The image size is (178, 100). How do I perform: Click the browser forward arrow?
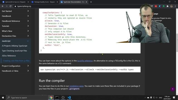pos(7,6)
